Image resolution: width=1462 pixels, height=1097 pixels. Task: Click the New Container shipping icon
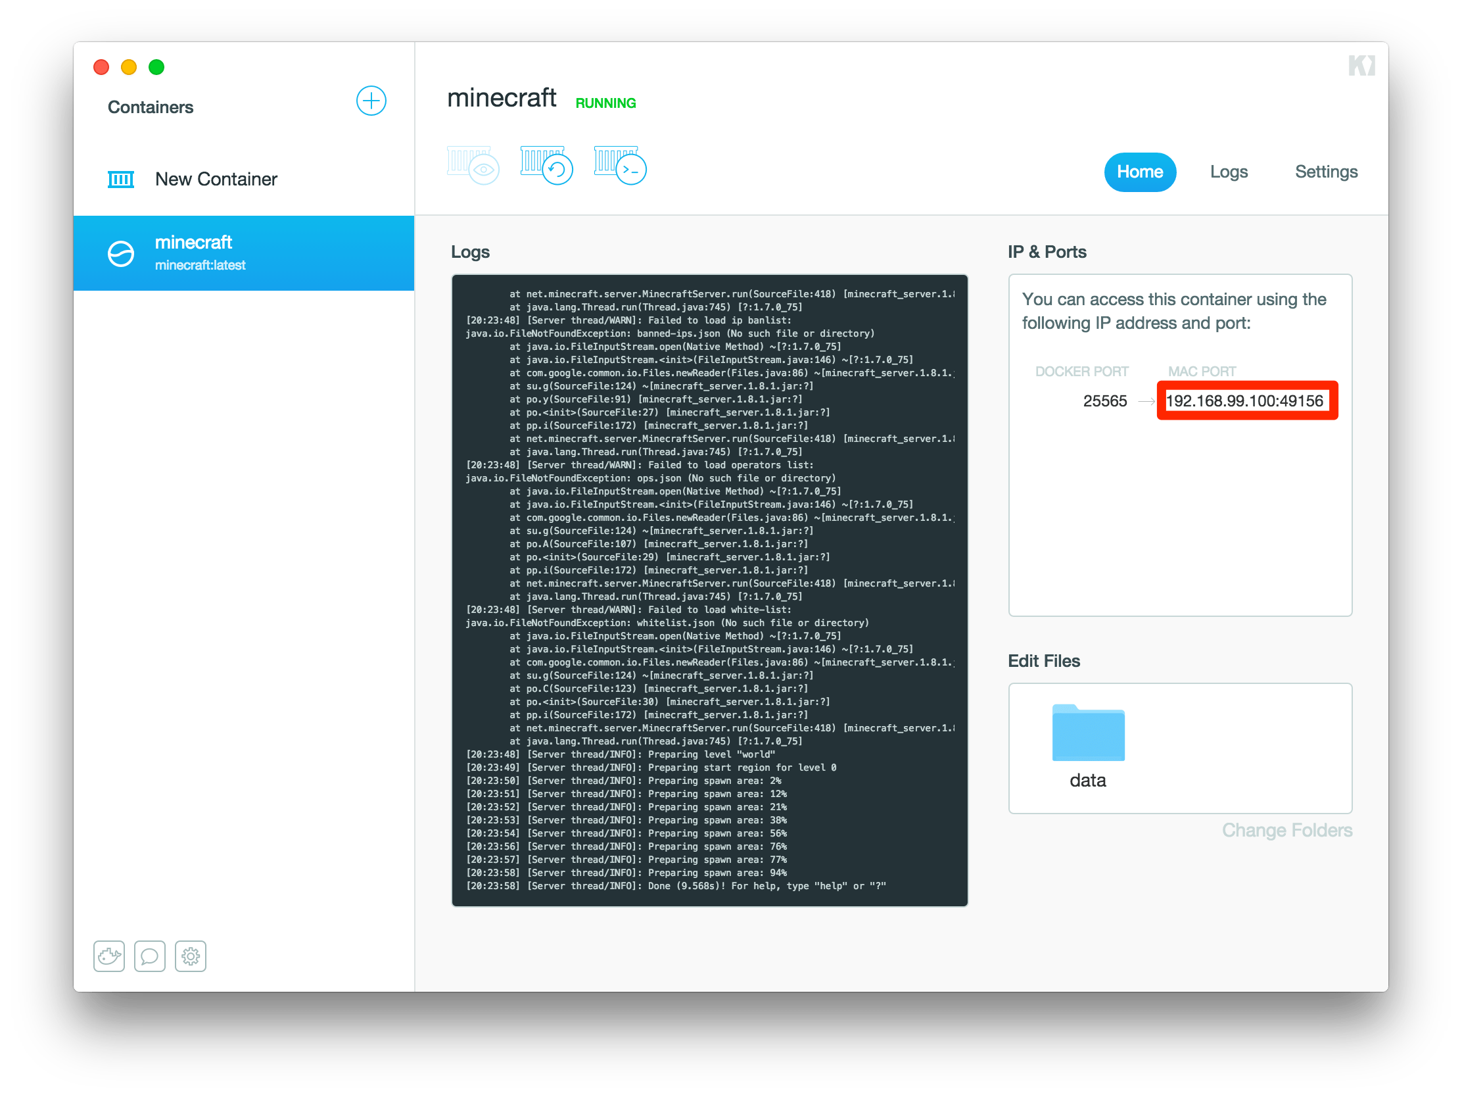coord(121,179)
